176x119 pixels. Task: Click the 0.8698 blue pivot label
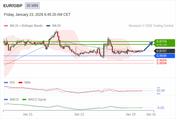pos(165,56)
